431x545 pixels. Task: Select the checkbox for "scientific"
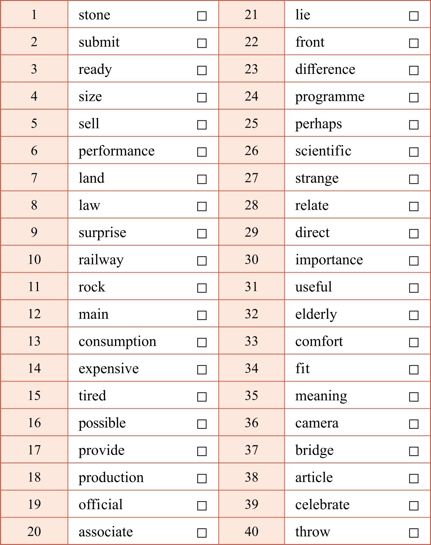[414, 152]
